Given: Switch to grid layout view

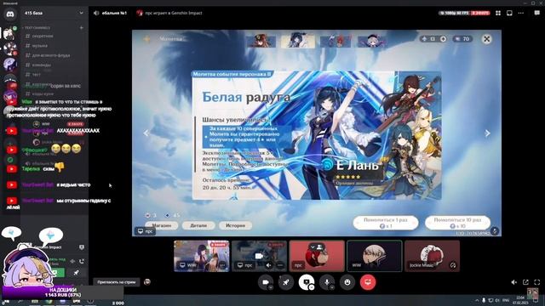Looking at the screenshot, I should click(498, 13).
